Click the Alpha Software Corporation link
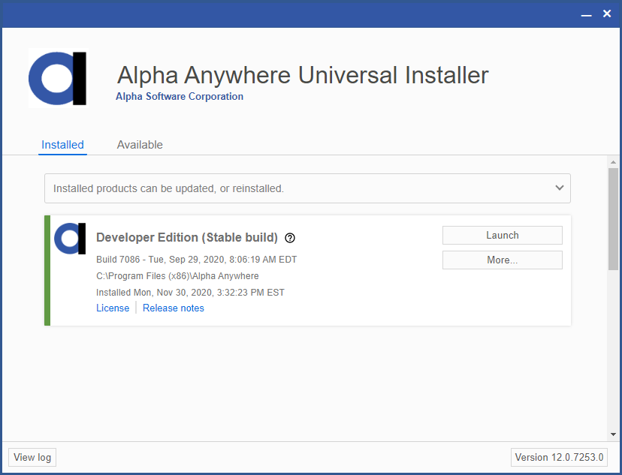Viewport: 622px width, 475px height. click(180, 96)
